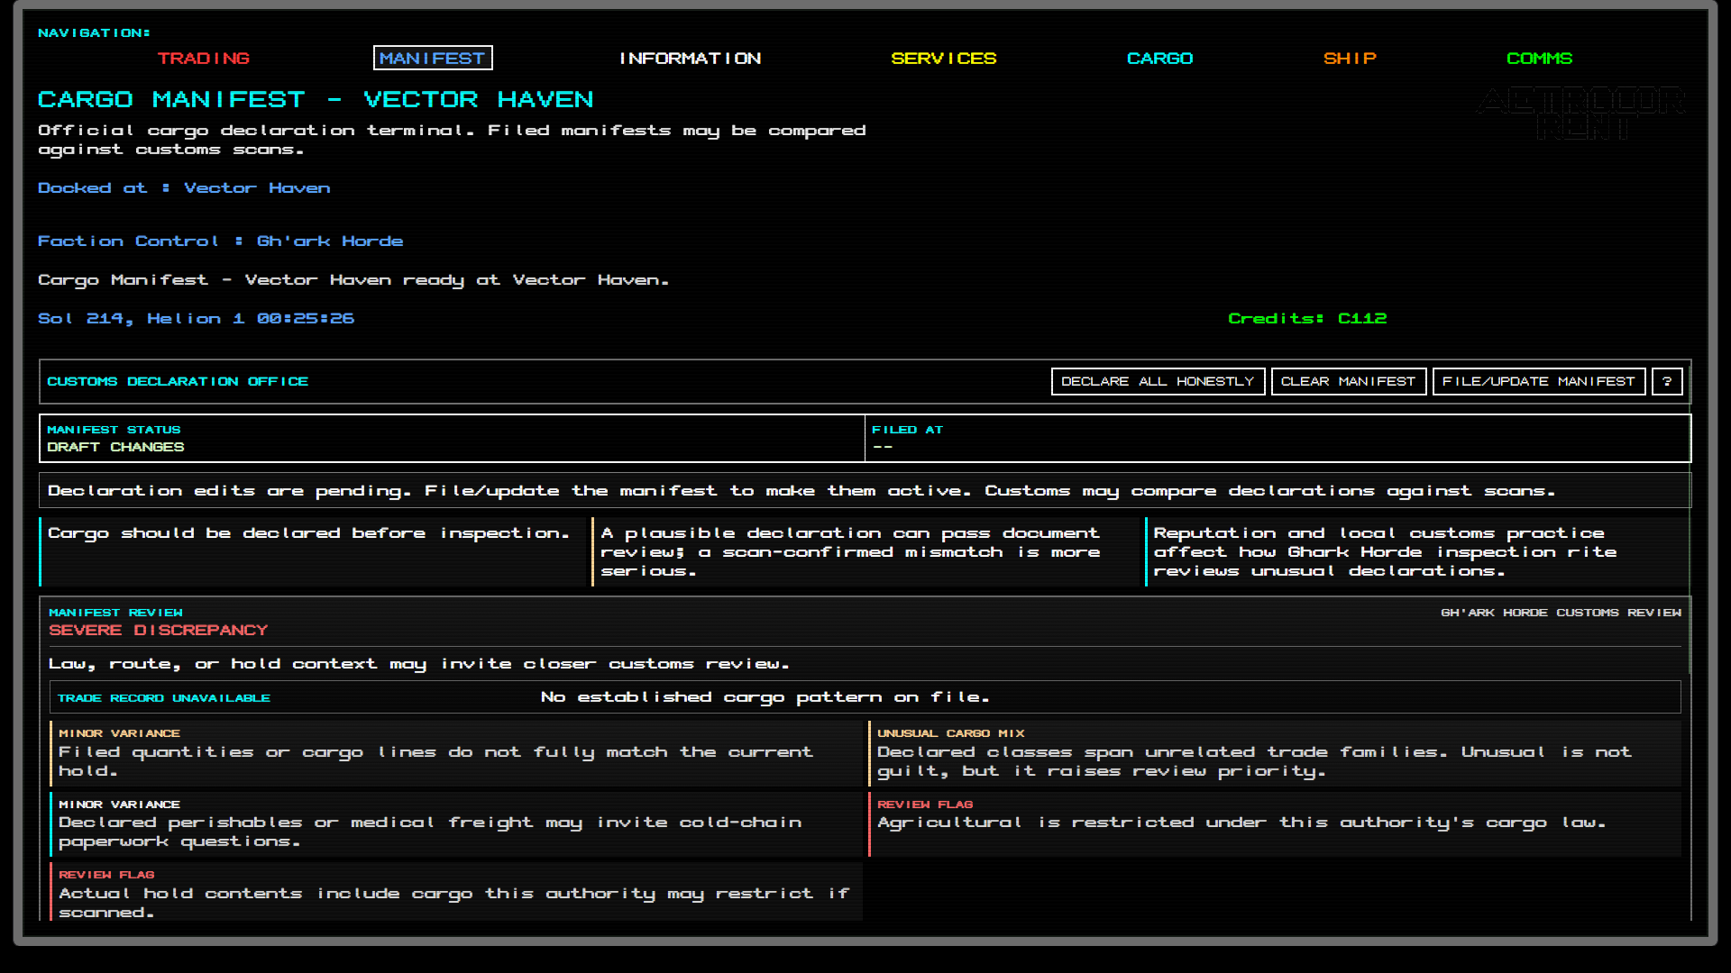Click the CARGO MANIFEST - VECTOR HAVEN heading
This screenshot has height=973, width=1731.
[x=316, y=99]
